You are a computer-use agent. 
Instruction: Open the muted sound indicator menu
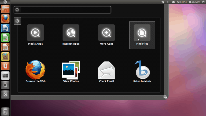coord(168,2)
